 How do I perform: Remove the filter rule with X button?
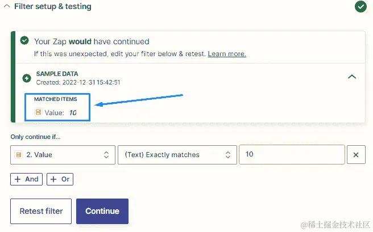point(356,155)
